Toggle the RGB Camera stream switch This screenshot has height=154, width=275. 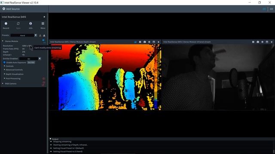(43, 83)
